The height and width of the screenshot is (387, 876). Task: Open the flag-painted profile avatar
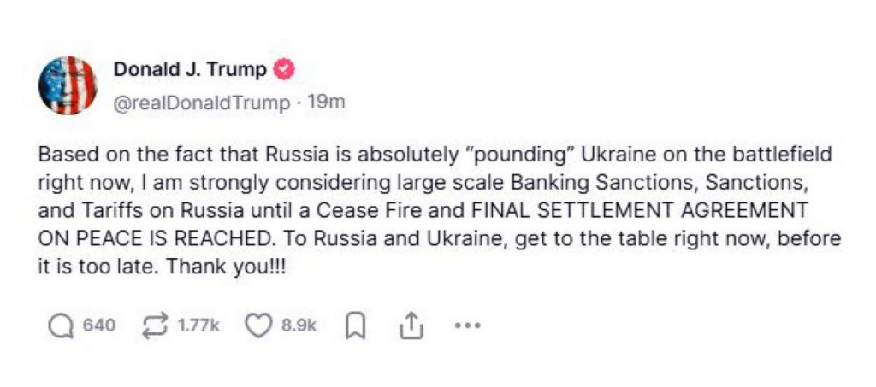68,85
